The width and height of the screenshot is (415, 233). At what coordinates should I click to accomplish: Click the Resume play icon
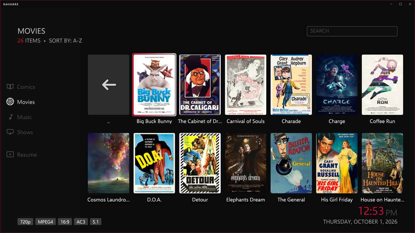click(10, 155)
